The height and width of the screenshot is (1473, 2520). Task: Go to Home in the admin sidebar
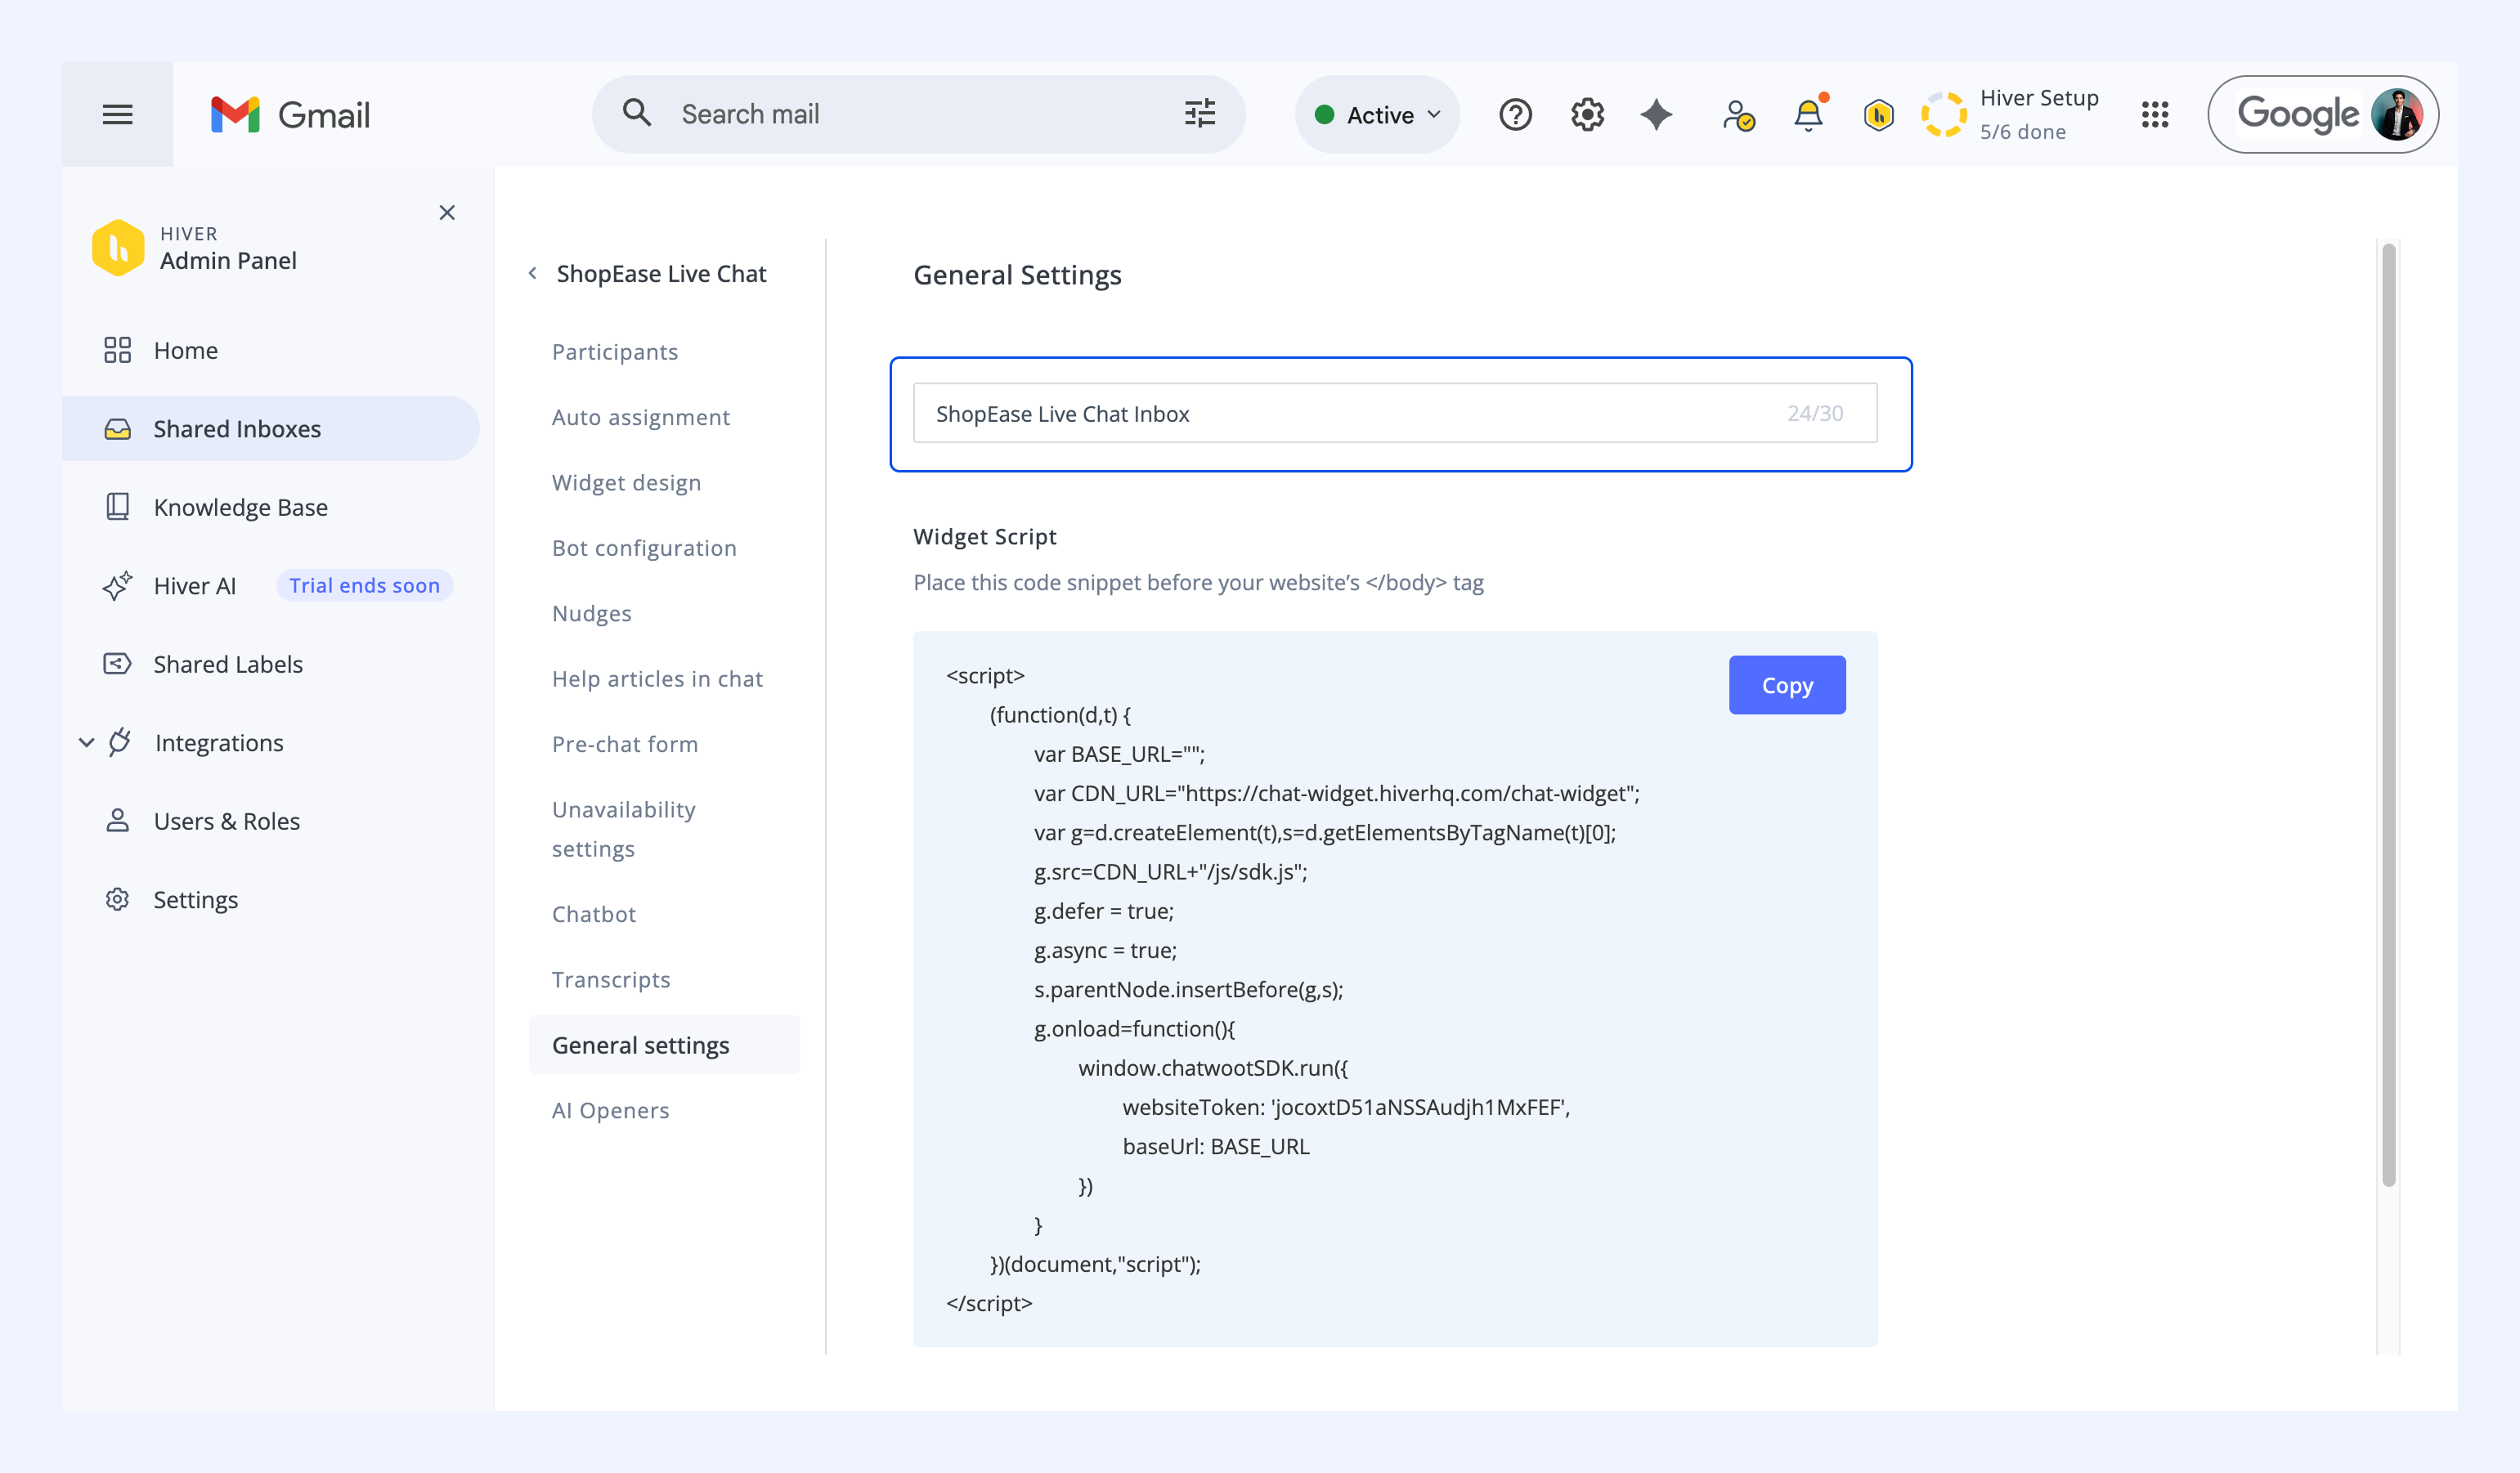click(185, 350)
